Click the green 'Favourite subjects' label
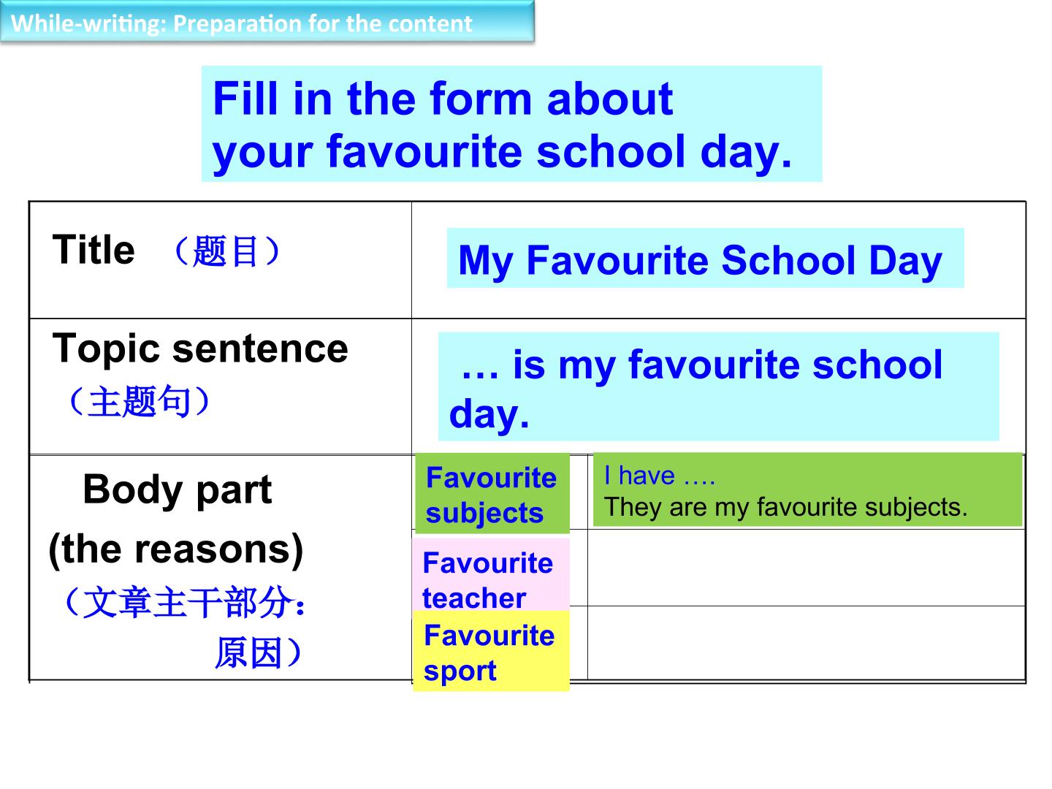 coord(492,494)
